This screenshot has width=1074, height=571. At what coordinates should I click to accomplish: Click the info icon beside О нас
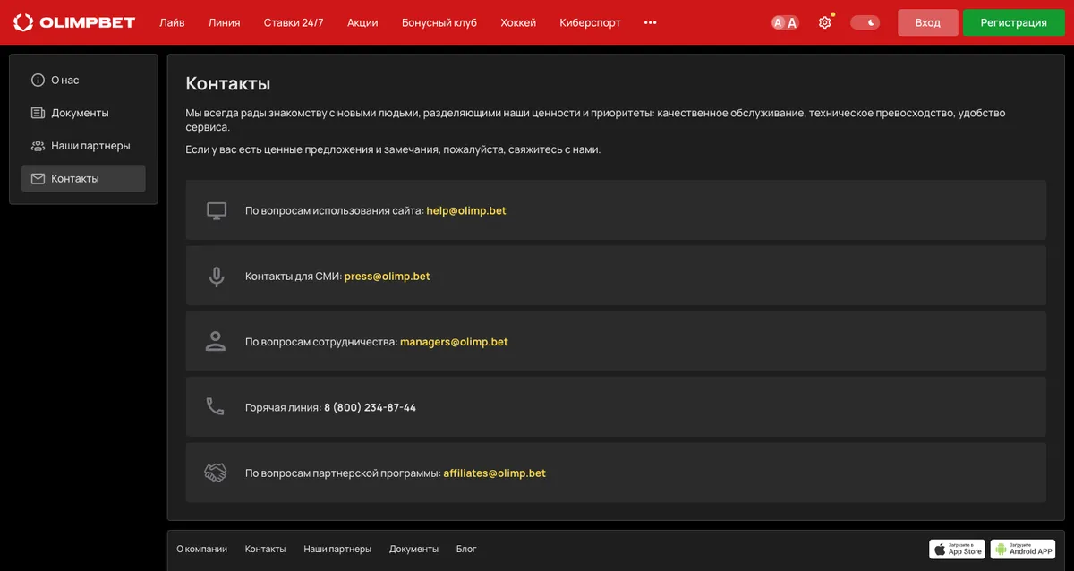pyautogui.click(x=38, y=80)
